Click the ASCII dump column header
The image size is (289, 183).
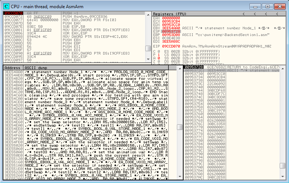click(x=96, y=68)
